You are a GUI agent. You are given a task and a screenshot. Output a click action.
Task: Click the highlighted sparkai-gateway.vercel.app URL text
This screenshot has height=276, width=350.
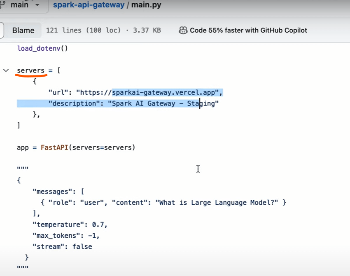pyautogui.click(x=167, y=92)
